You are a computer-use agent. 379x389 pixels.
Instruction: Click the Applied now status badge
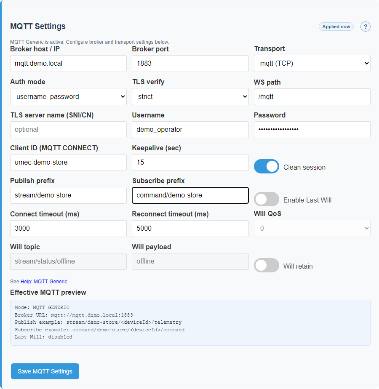[336, 26]
